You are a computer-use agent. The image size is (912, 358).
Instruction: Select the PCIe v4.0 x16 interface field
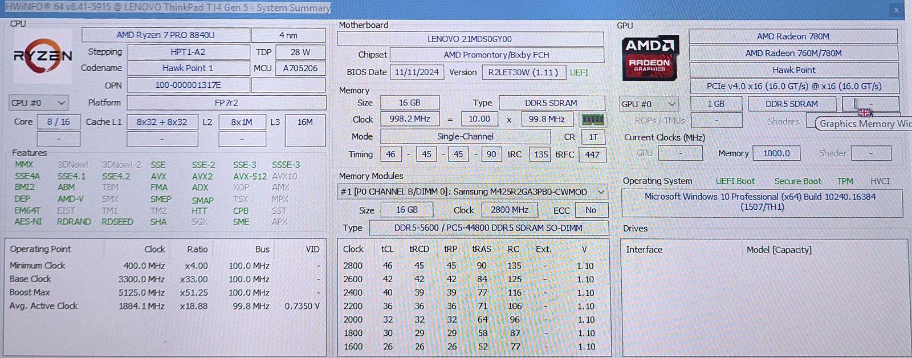(x=794, y=86)
